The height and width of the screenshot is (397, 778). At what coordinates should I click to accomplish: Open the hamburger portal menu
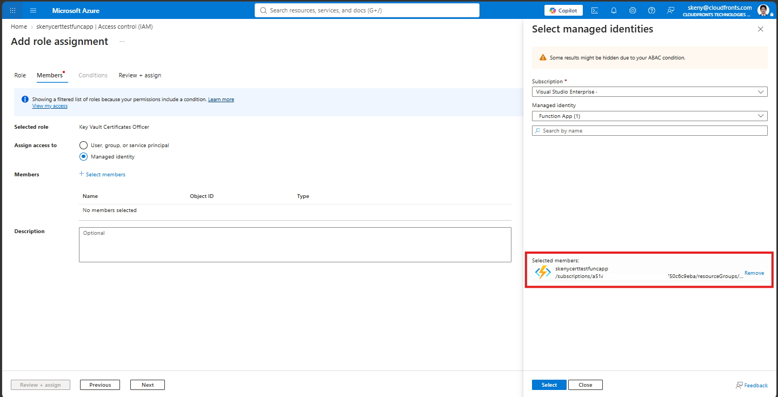33,10
